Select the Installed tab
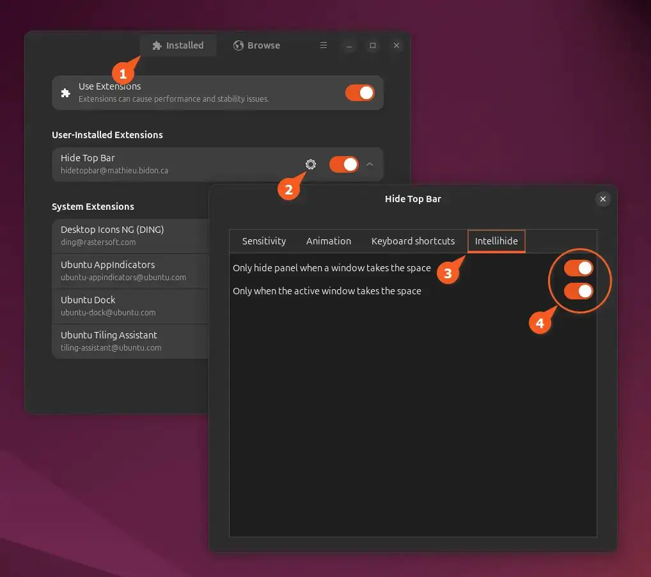Screen dimensions: 651x577 [x=178, y=45]
